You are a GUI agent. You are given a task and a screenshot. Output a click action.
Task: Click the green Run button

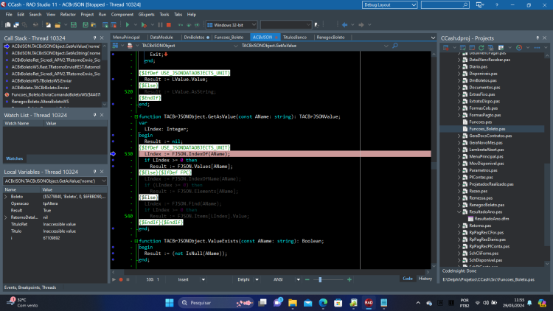coord(128,24)
